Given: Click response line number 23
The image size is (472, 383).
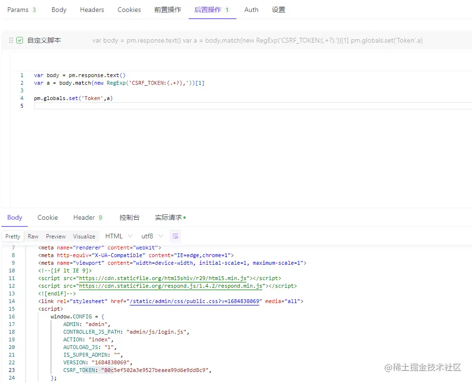Looking at the screenshot, I should click(x=12, y=370).
